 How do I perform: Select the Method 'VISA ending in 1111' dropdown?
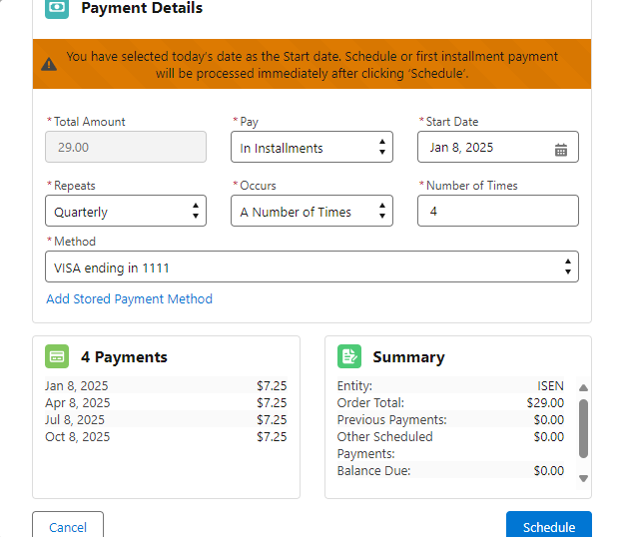point(311,268)
